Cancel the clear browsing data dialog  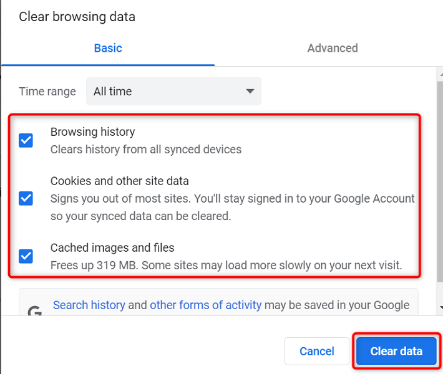[x=316, y=351]
